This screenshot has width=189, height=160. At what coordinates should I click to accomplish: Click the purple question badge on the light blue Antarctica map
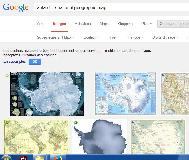point(97,75)
